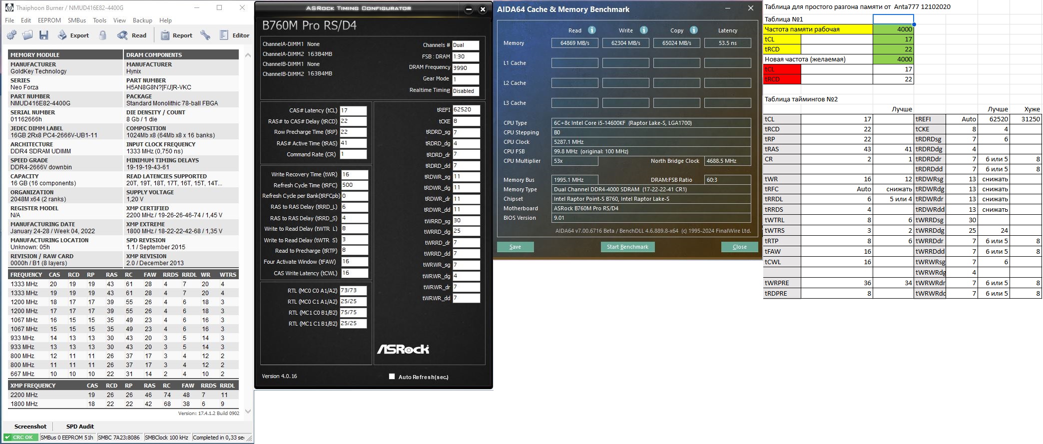Click the floppy disk save icon
The image size is (1043, 444).
[x=44, y=35]
